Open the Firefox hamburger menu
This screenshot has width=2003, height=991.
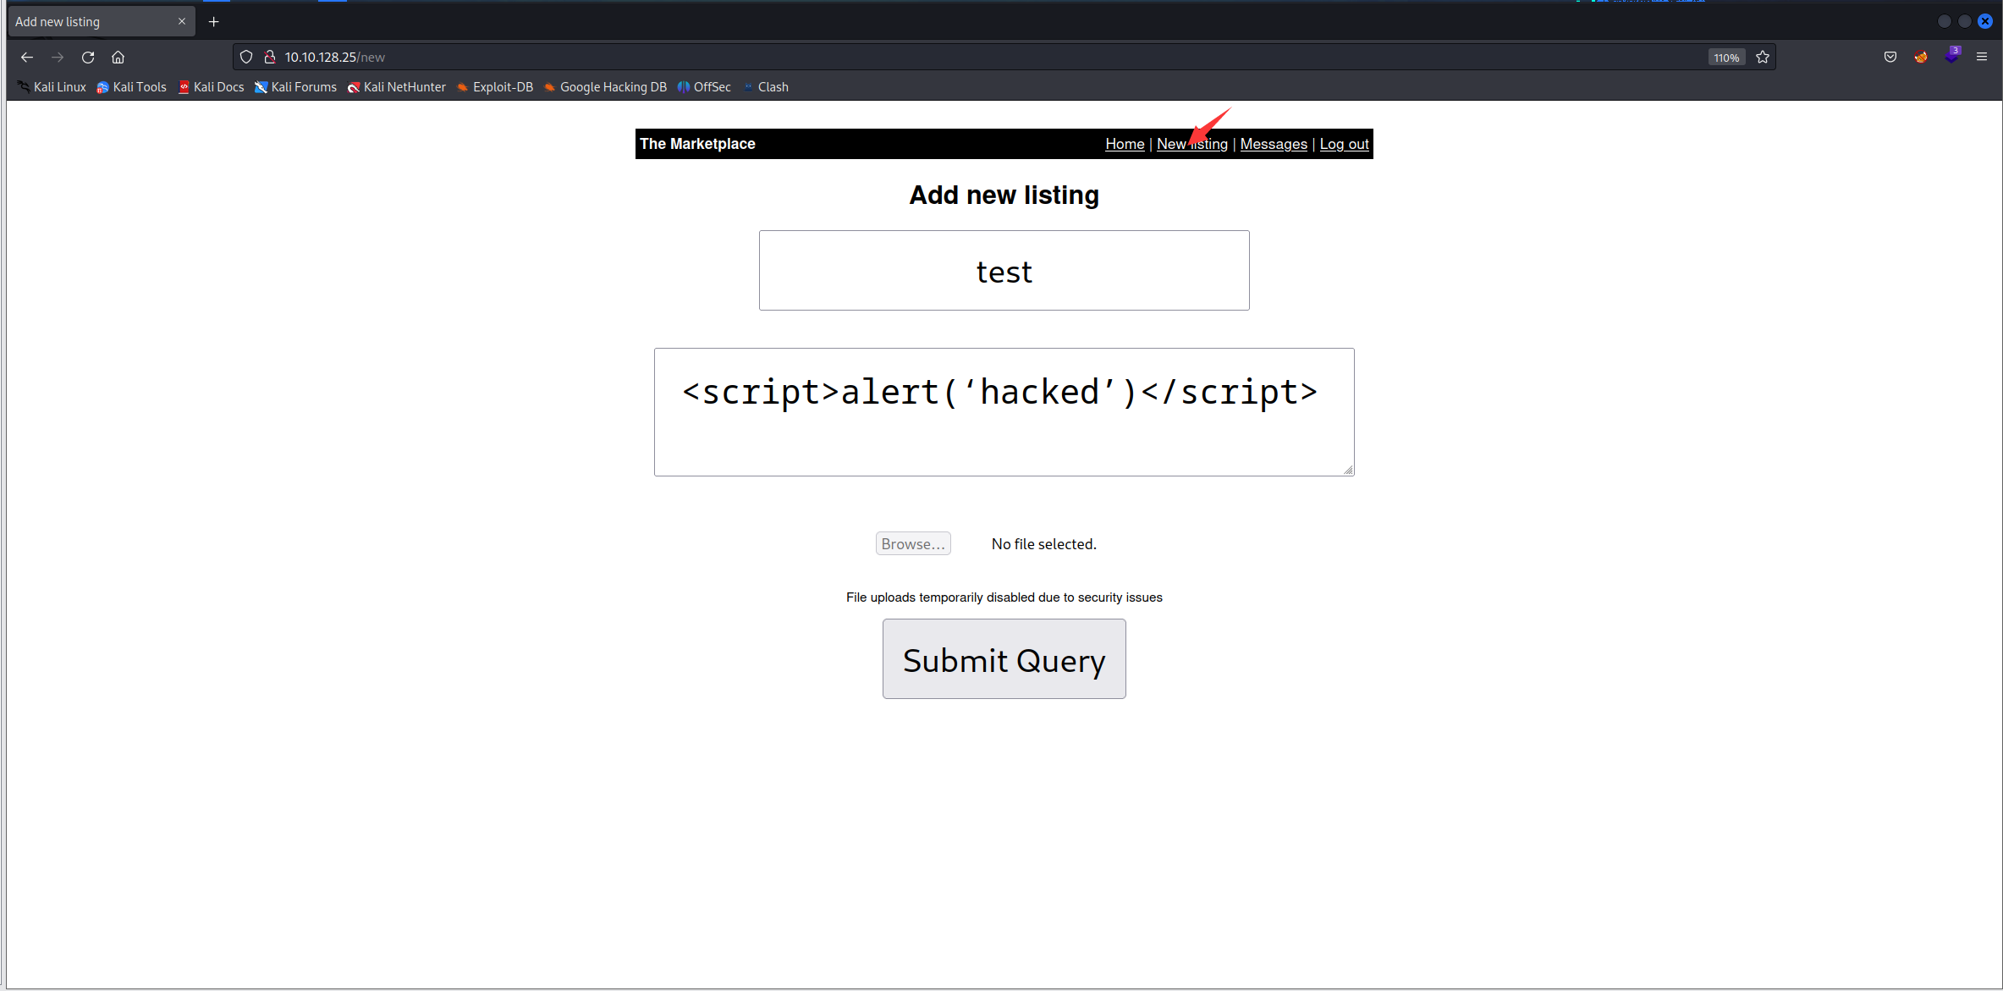point(1982,58)
